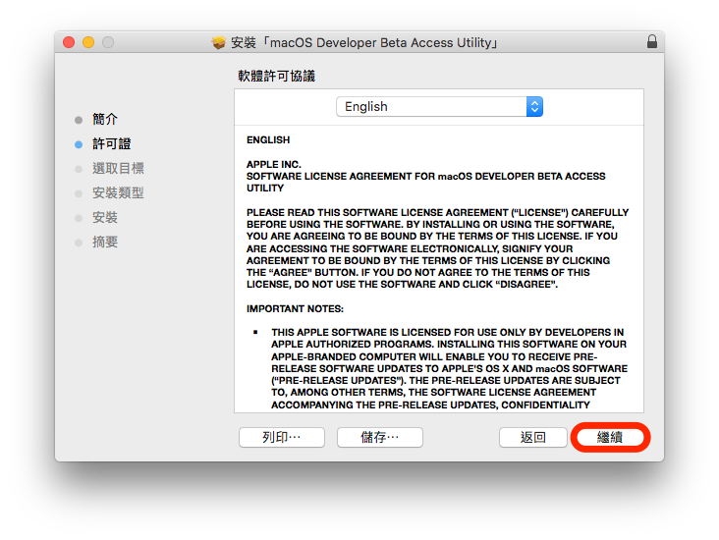The width and height of the screenshot is (719, 540).
Task: Click the 返回 (Go Back) button
Action: tap(532, 437)
